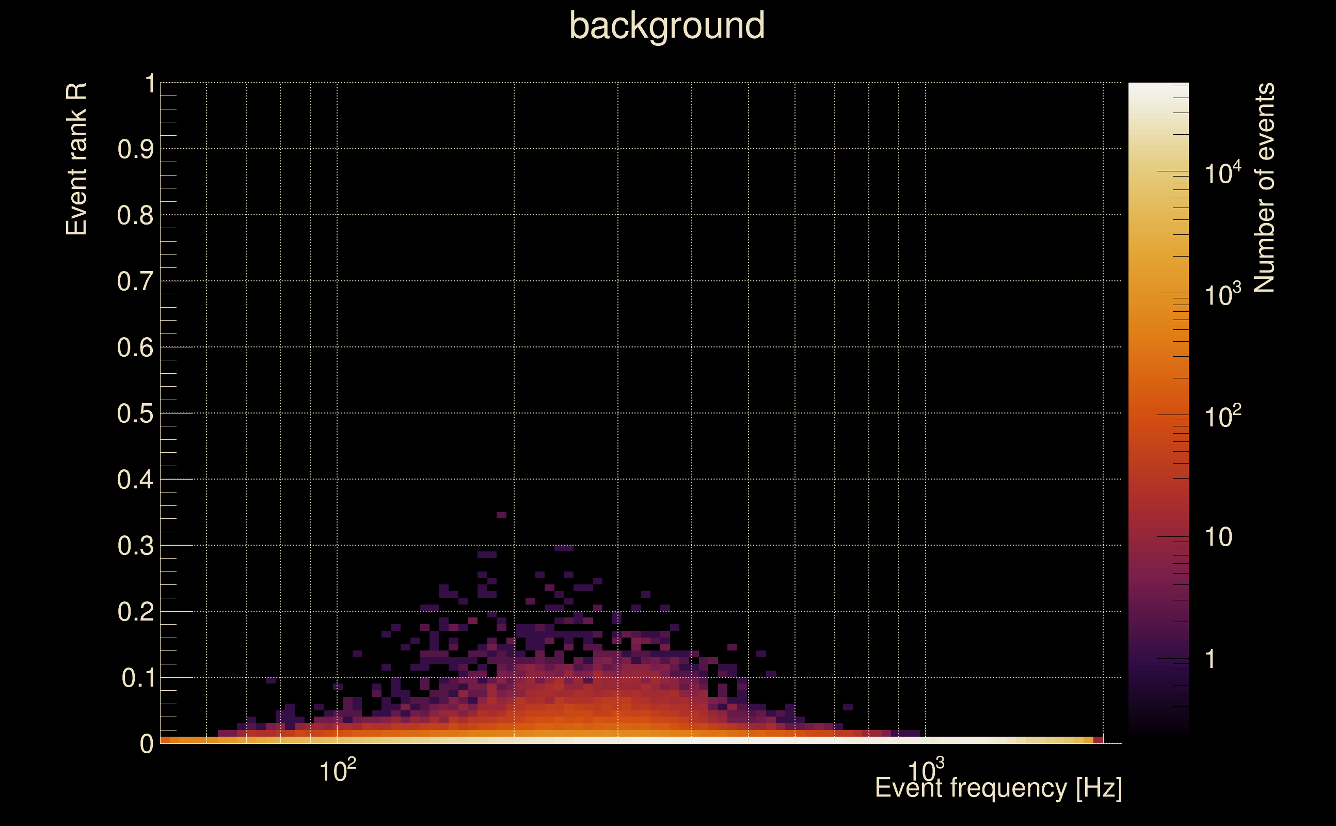Screen dimensions: 1336x826
Task: Click the isolated highest histogram bin near rank 0.35
Action: [501, 515]
